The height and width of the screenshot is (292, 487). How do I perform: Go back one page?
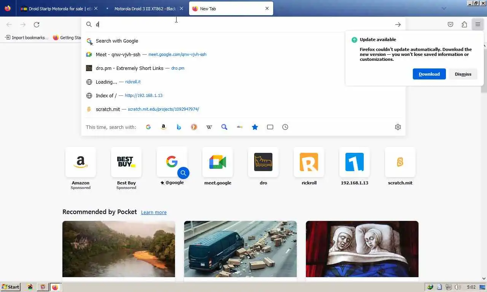(x=9, y=24)
